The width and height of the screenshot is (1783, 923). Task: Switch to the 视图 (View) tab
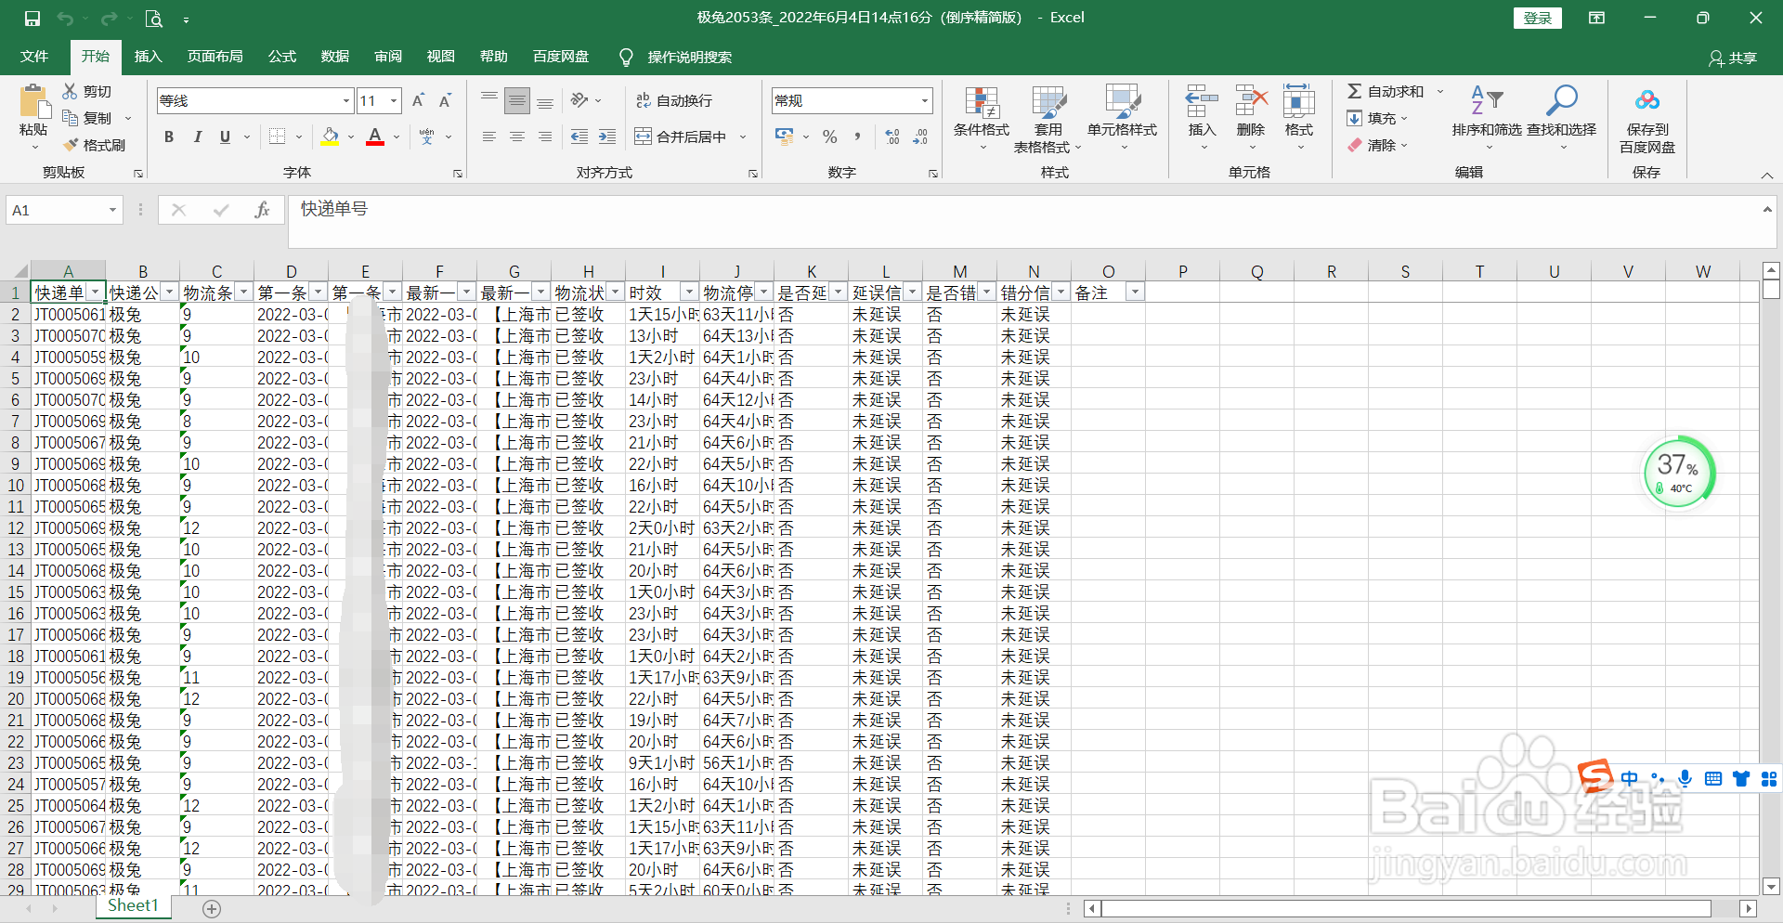[441, 57]
